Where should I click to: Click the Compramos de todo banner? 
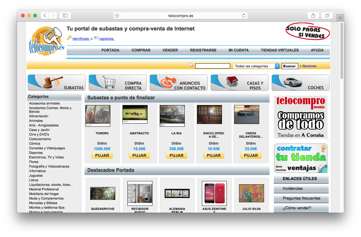(301, 117)
